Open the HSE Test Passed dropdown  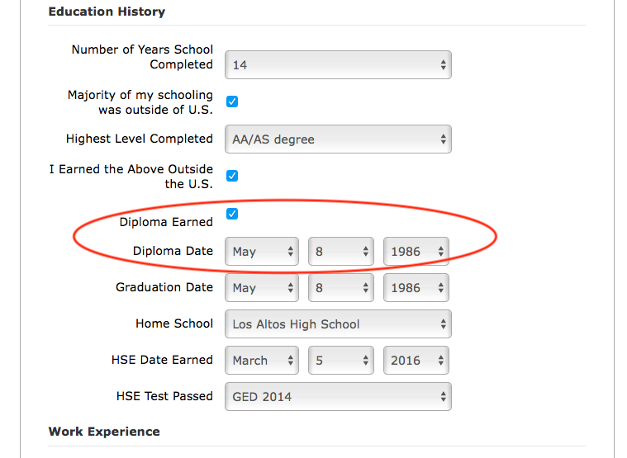tap(338, 397)
